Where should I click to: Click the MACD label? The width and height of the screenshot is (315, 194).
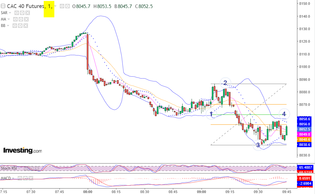[x=6, y=178]
